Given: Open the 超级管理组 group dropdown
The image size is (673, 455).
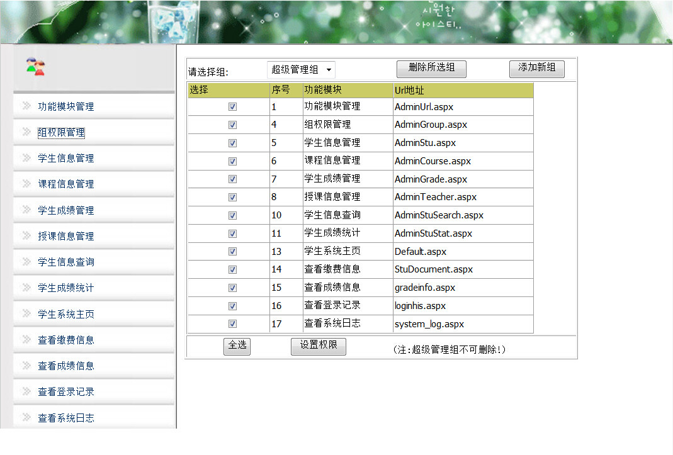Looking at the screenshot, I should [x=301, y=70].
